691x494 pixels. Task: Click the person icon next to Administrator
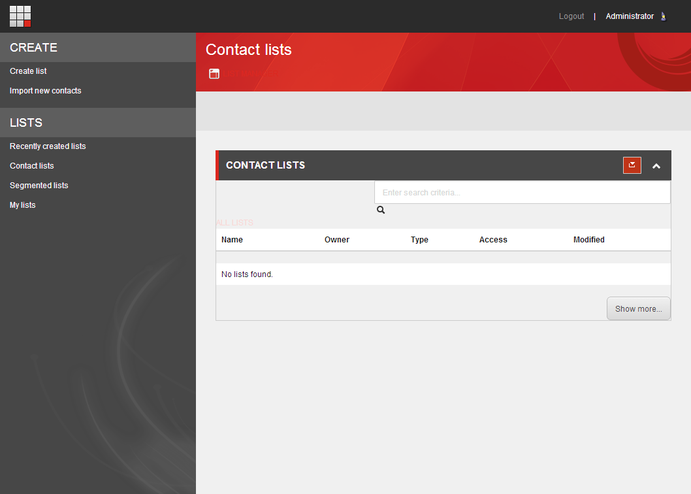pos(663,16)
